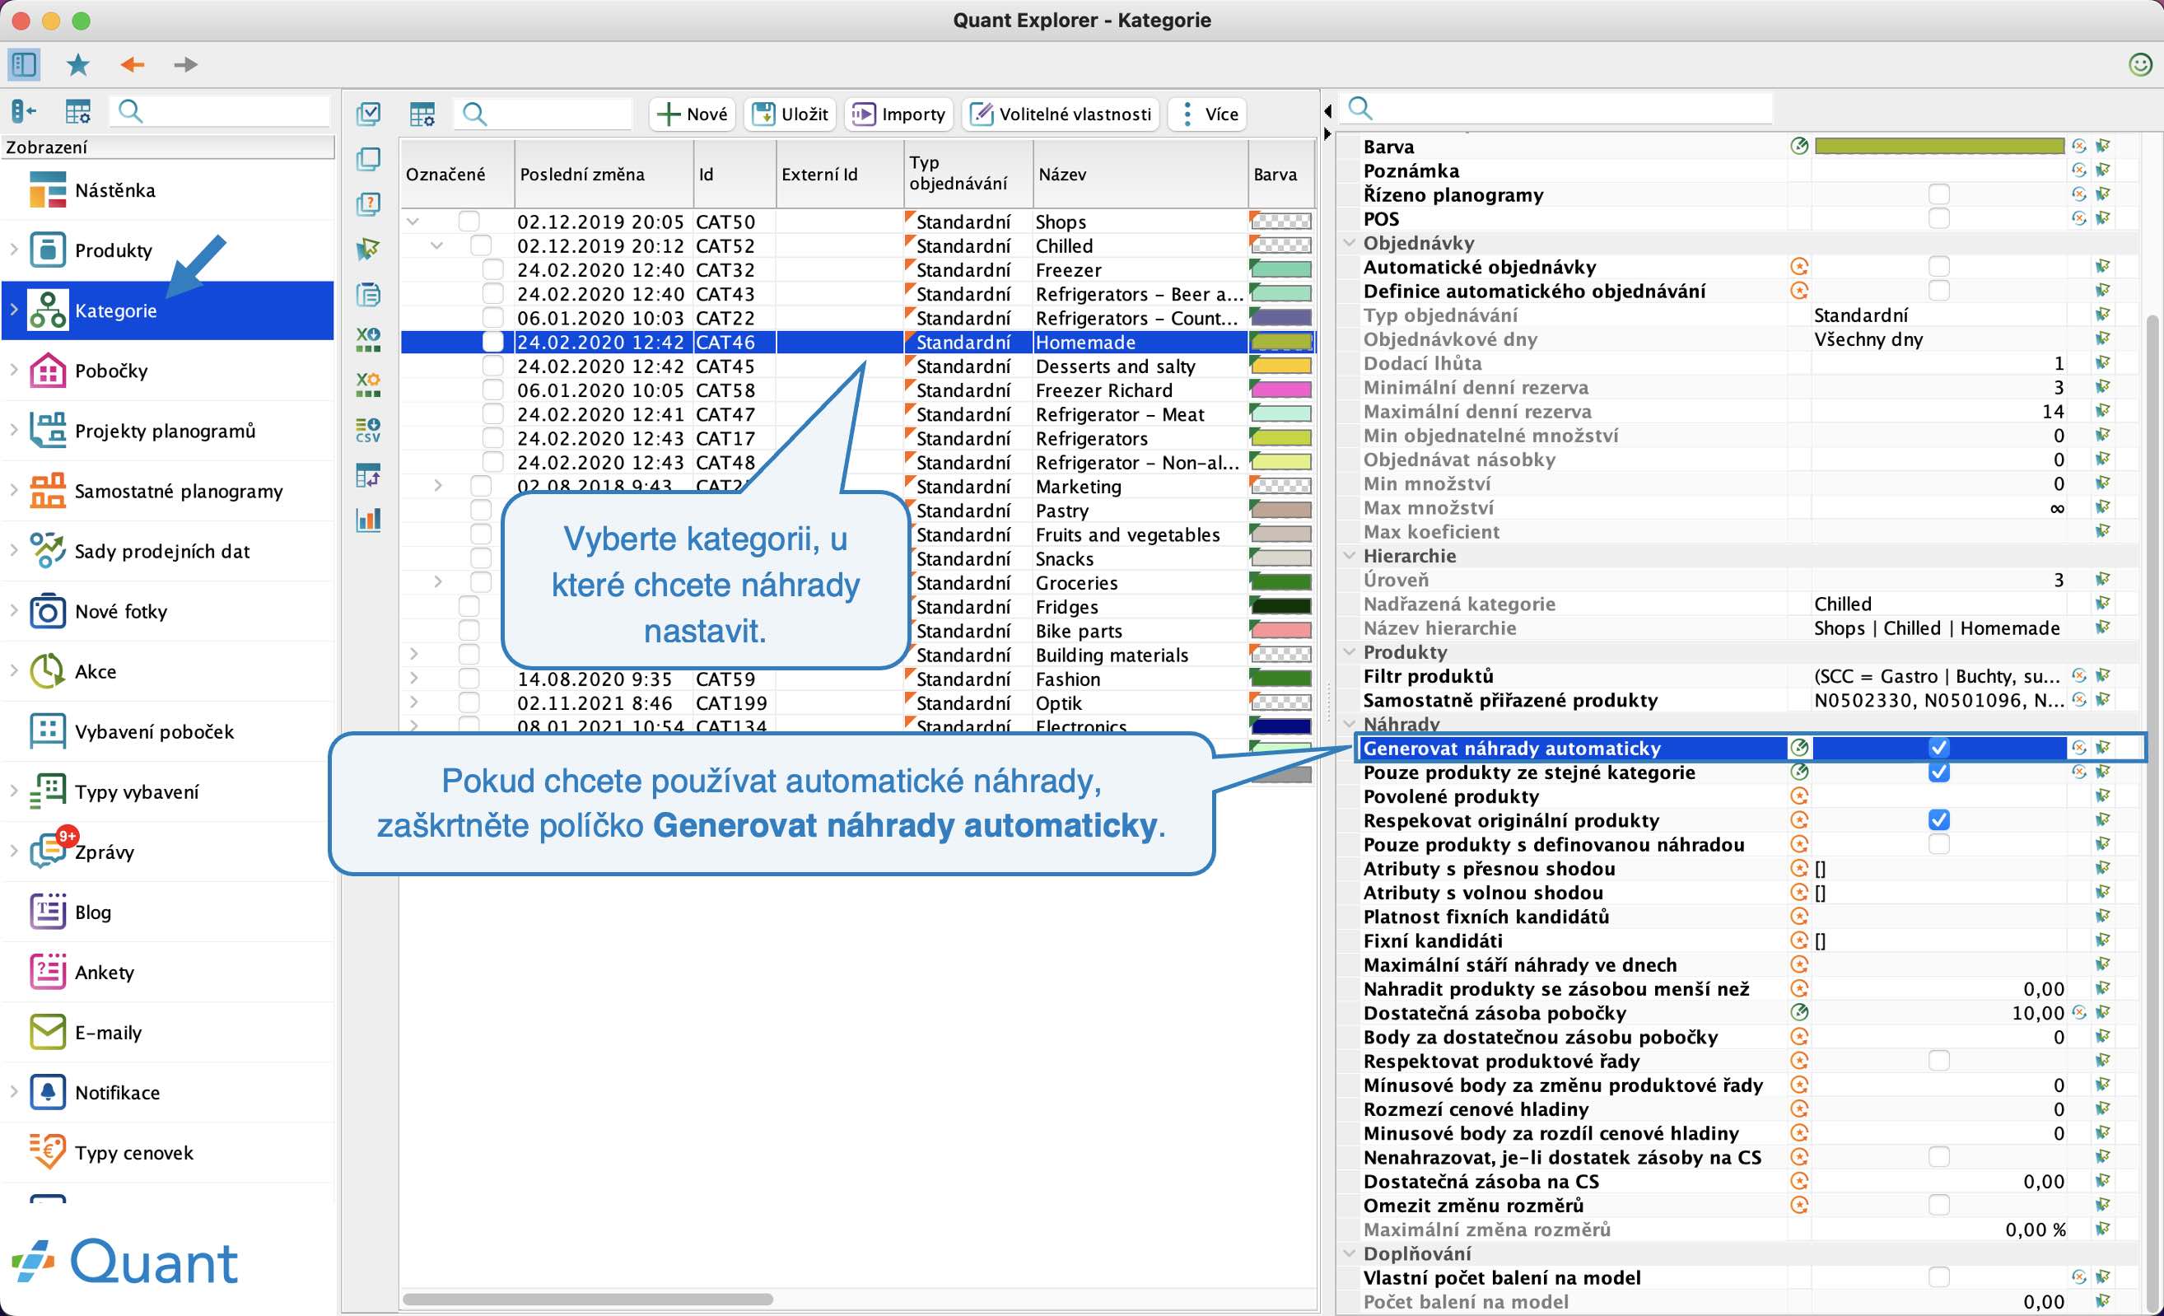Collapse the Hierarchie property group
The height and width of the screenshot is (1316, 2164).
click(x=1350, y=555)
